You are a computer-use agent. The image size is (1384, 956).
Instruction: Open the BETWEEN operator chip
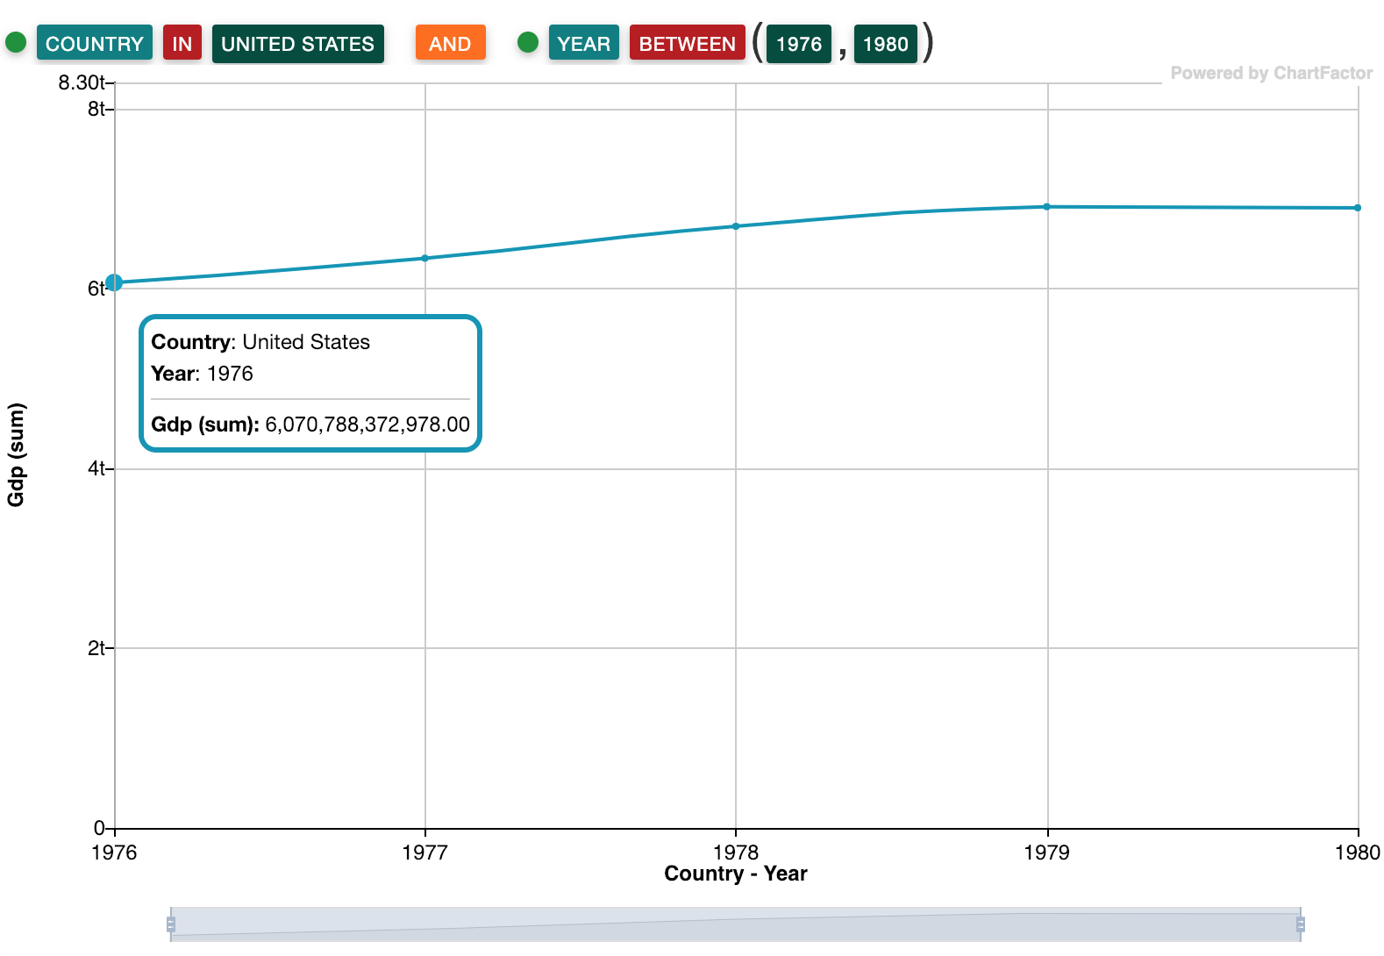pos(687,44)
